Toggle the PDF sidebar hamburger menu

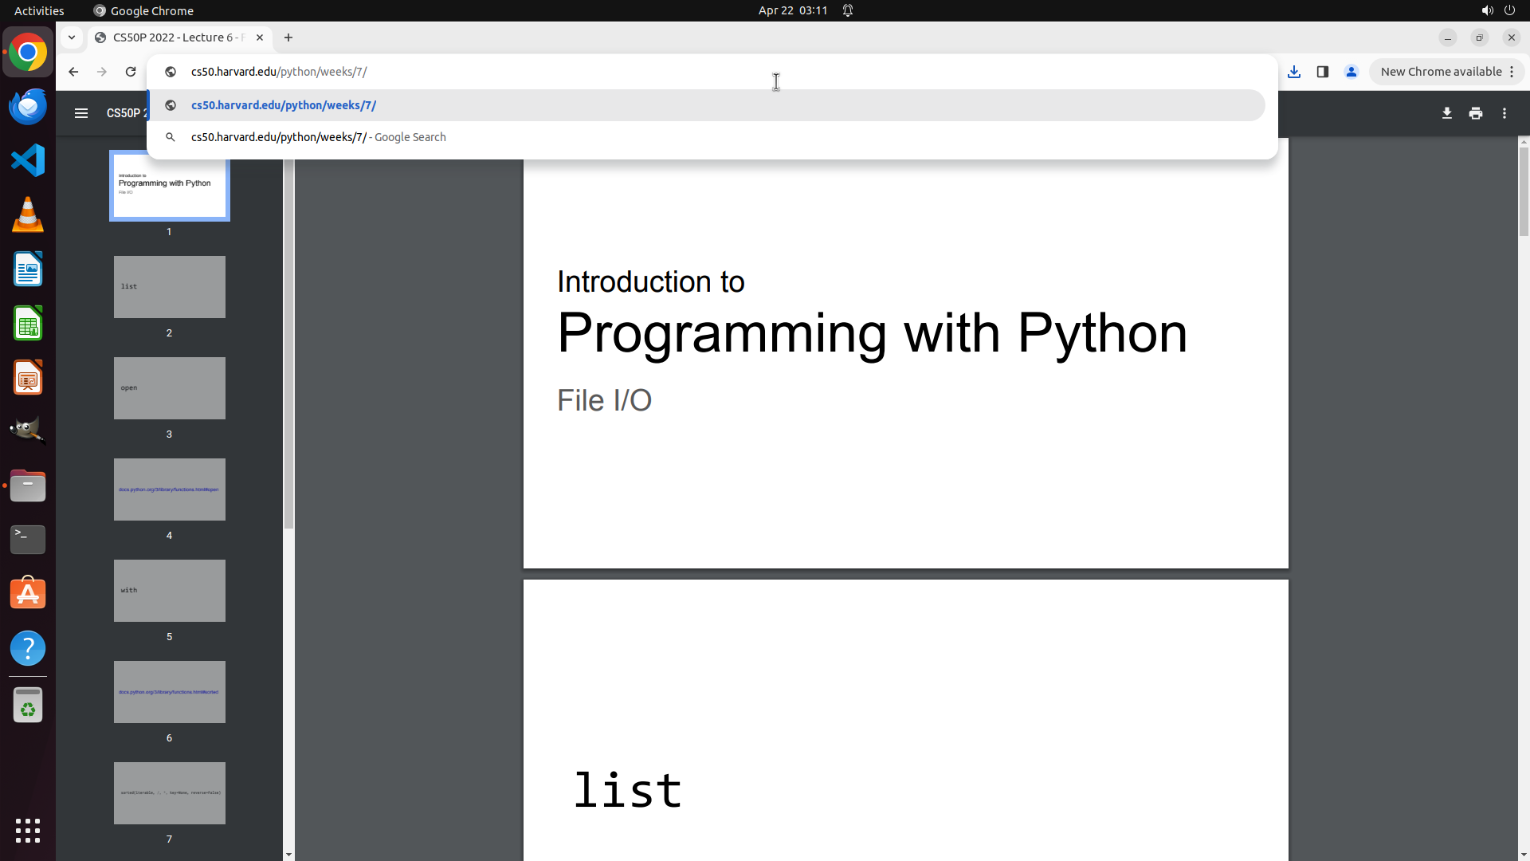(x=81, y=113)
